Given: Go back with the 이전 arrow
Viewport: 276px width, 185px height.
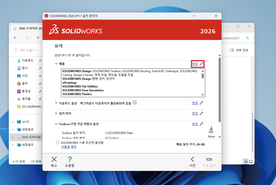Looking at the screenshot, I should click(x=192, y=159).
